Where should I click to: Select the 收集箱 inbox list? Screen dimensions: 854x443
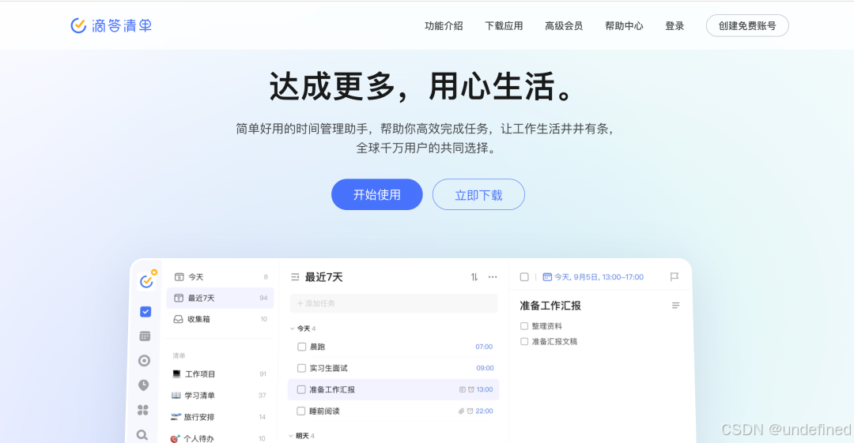coord(220,319)
